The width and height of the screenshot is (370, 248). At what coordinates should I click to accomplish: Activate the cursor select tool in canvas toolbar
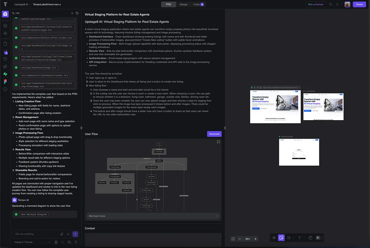(282, 238)
